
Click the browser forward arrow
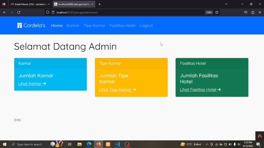tap(12, 12)
